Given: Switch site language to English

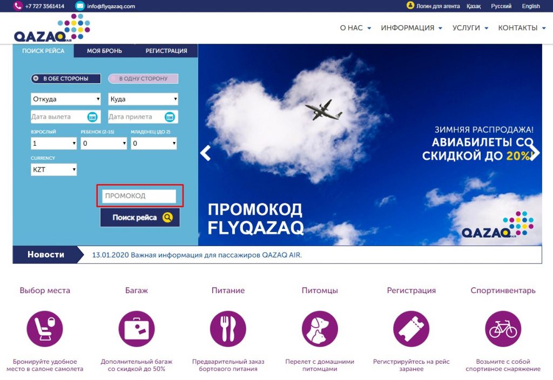Looking at the screenshot, I should click(531, 6).
